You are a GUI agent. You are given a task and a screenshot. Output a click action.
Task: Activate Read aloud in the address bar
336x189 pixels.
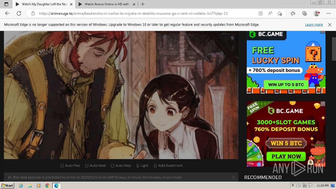tap(270, 13)
